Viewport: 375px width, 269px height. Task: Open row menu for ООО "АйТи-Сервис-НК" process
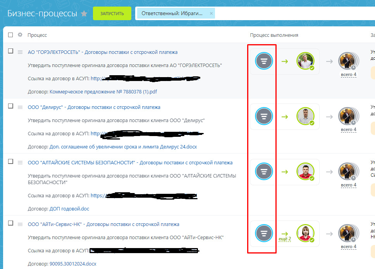(x=20, y=224)
